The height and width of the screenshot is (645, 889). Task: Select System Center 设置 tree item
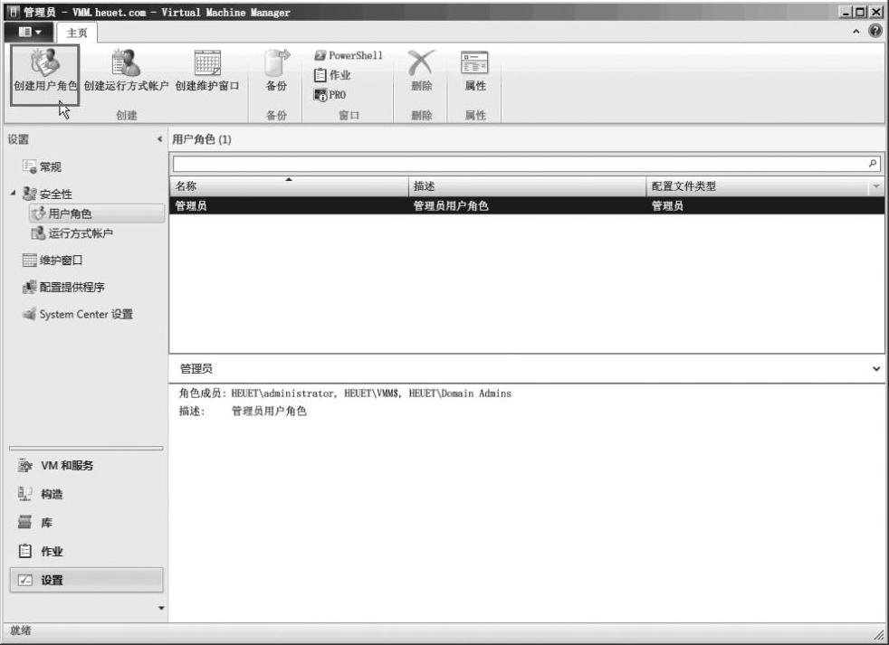click(x=77, y=314)
